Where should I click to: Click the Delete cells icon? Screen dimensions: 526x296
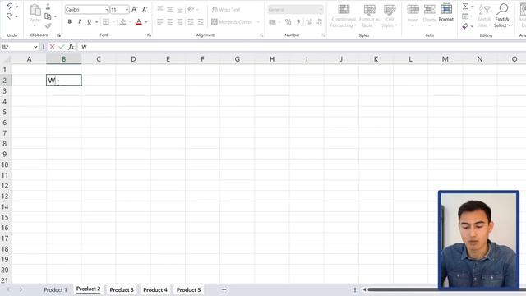(x=429, y=9)
